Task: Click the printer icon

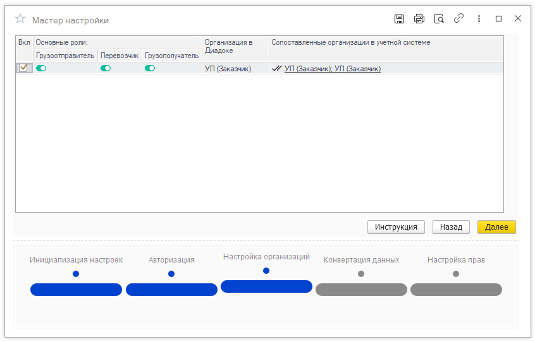Action: (419, 19)
